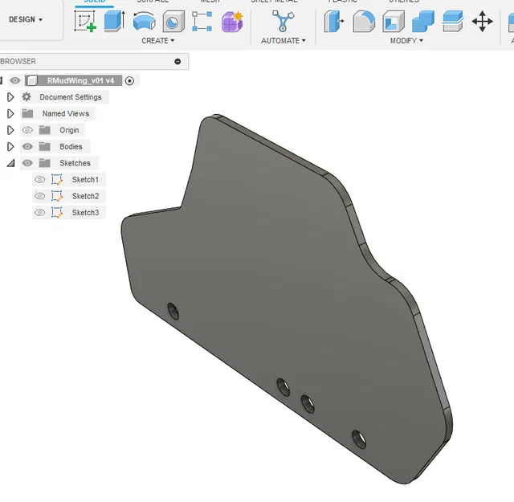Image resolution: width=514 pixels, height=502 pixels.
Task: Expand the Bodies node
Action: coord(10,146)
